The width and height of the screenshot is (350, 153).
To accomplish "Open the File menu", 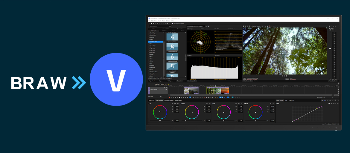I will point(149,21).
